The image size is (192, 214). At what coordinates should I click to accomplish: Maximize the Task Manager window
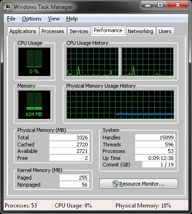coord(160,5)
